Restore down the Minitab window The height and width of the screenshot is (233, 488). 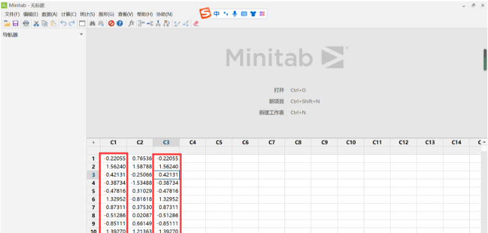click(474, 5)
